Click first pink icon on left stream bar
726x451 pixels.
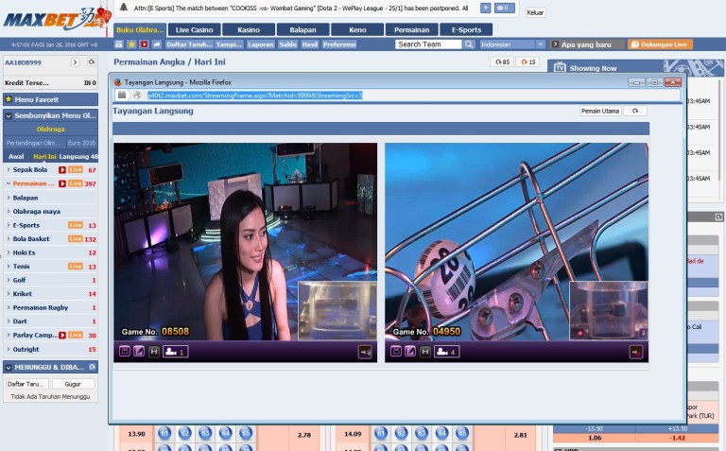point(124,352)
